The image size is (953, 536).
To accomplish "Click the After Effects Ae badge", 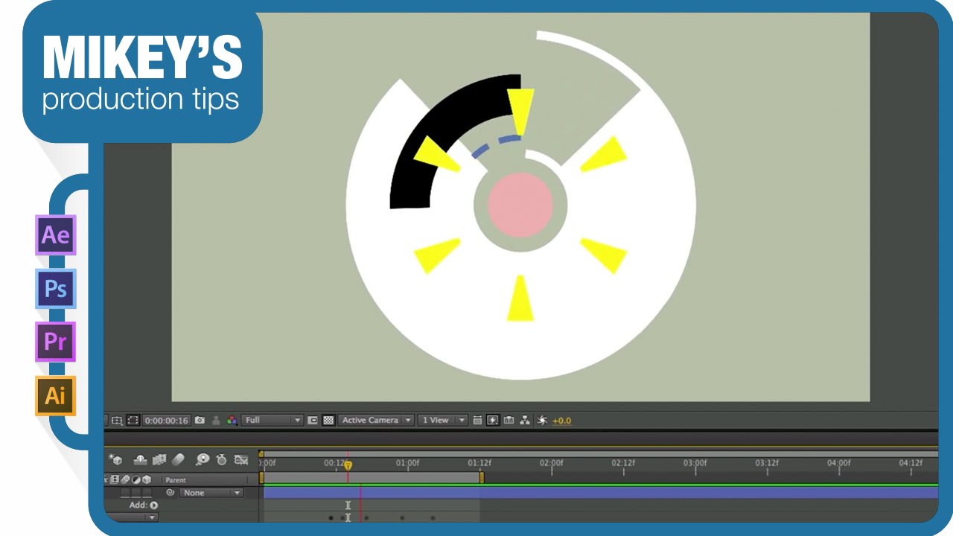I will 55,235.
